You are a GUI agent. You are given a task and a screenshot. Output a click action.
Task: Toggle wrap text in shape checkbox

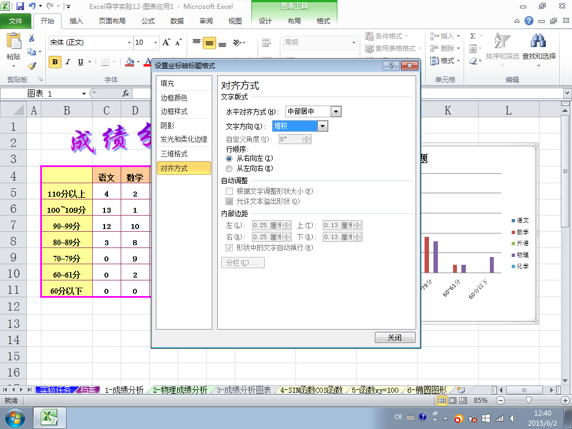tap(229, 248)
